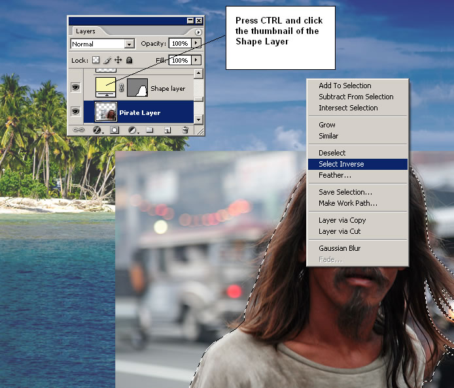Click the Fill 100% field
Image resolution: width=454 pixels, height=388 pixels.
180,60
